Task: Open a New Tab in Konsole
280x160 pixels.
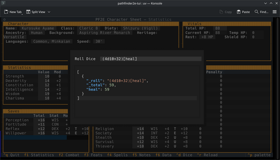Action: tap(12, 12)
